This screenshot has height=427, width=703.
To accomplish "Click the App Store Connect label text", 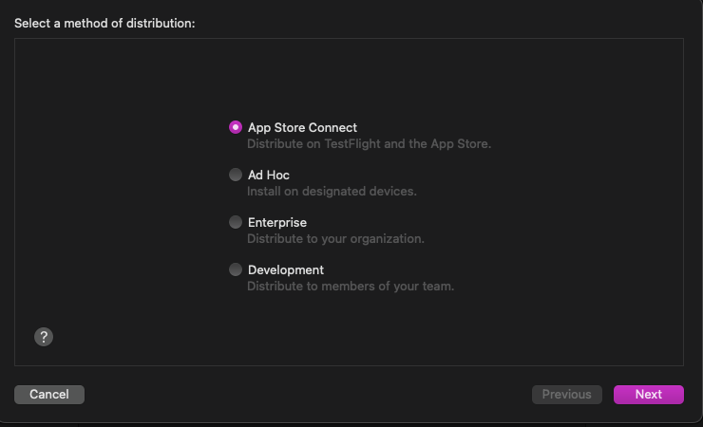I will (x=302, y=127).
